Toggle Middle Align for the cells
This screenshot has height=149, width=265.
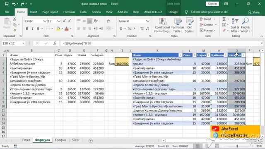[x=84, y=21]
